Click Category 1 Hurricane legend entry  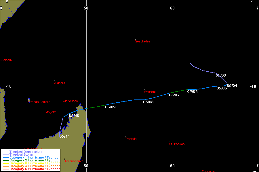point(35,158)
